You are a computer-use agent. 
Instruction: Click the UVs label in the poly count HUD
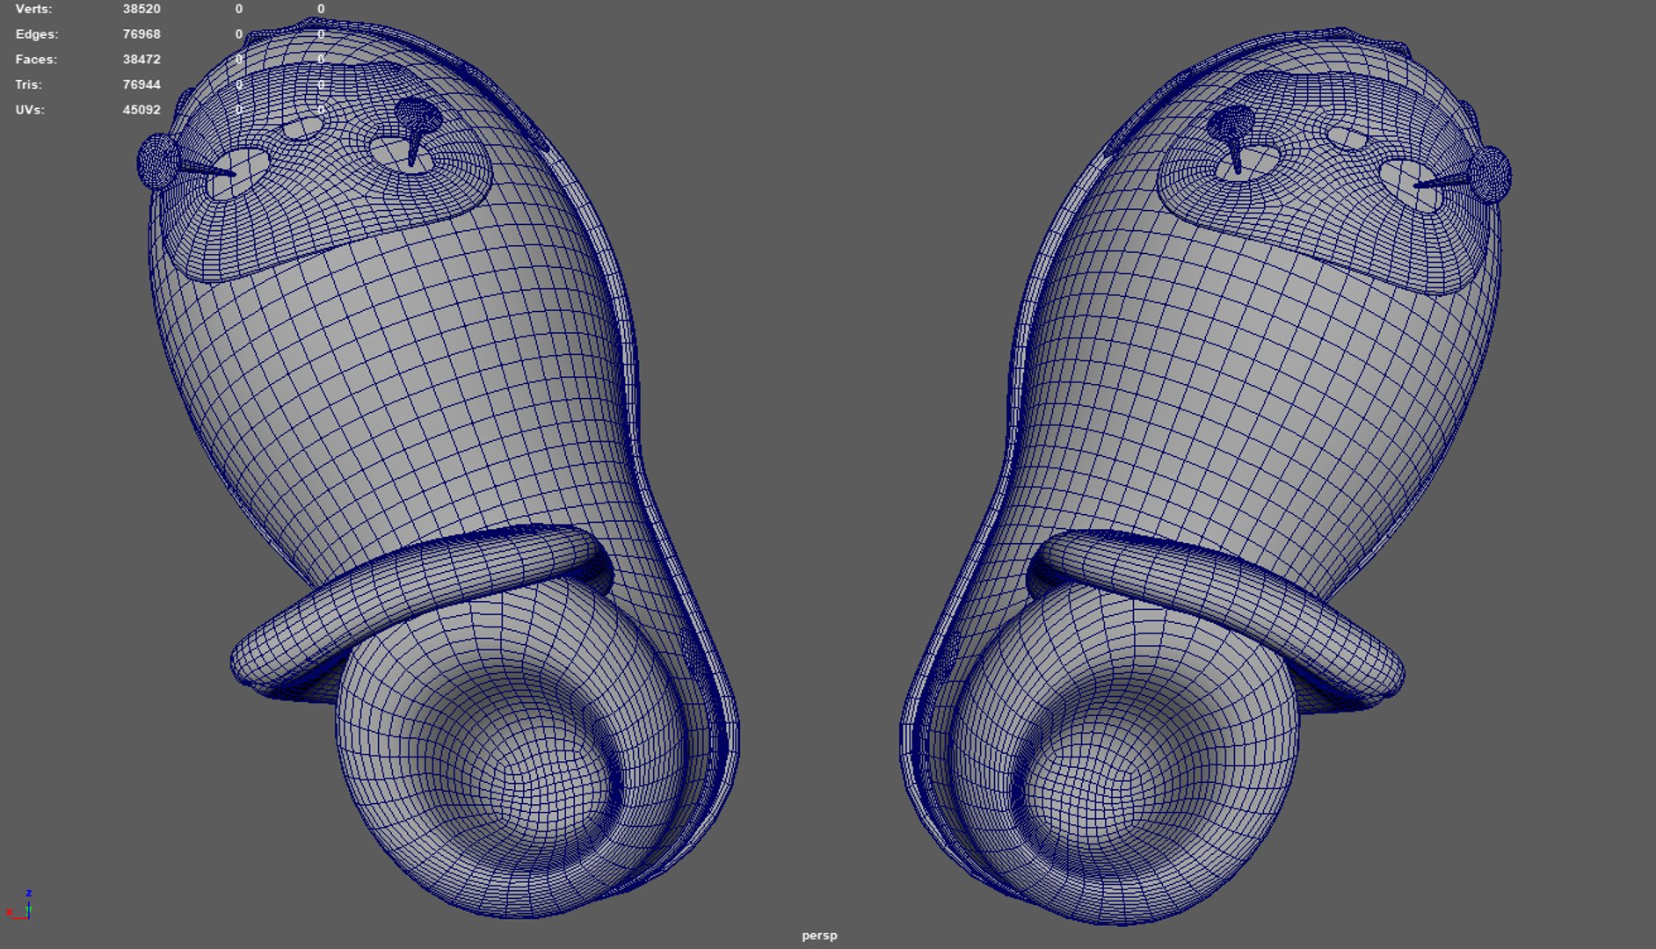(x=30, y=111)
